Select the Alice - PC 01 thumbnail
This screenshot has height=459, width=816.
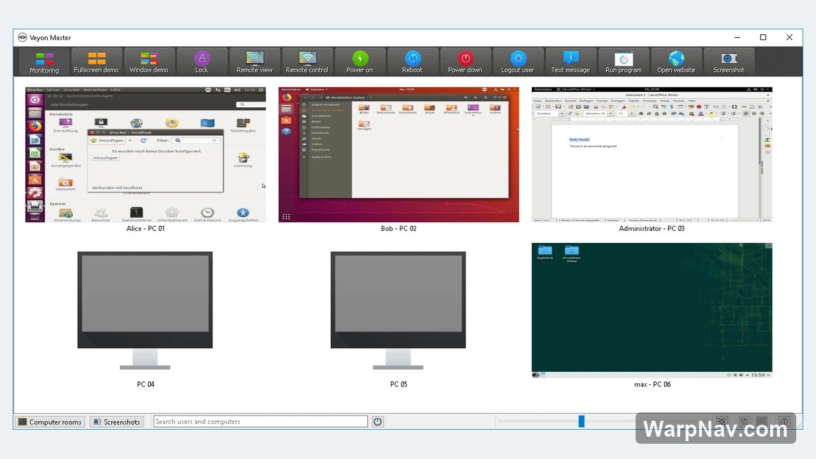[x=145, y=155]
